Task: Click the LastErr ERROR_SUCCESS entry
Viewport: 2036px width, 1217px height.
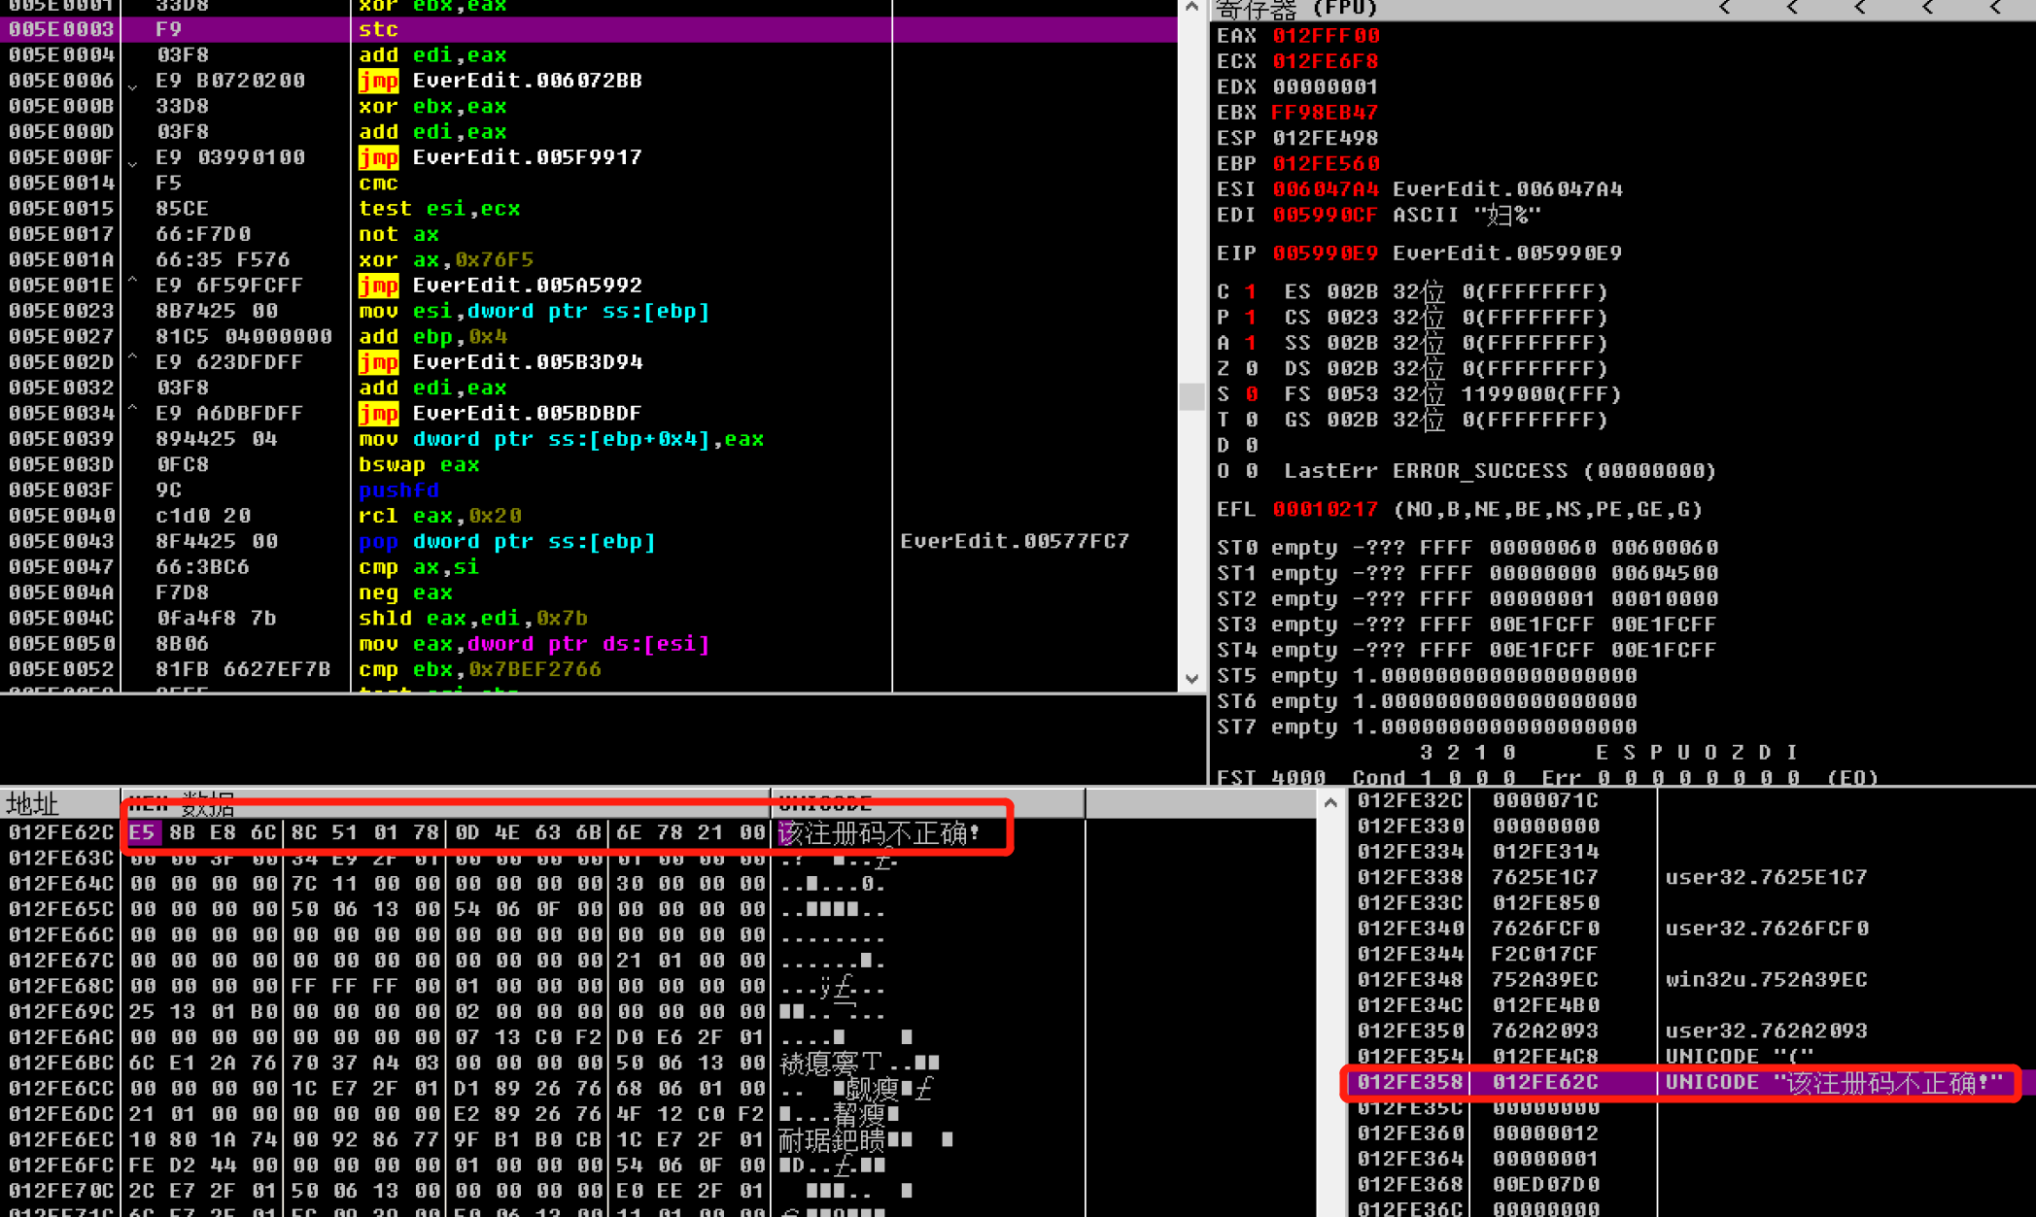Action: tap(1501, 471)
